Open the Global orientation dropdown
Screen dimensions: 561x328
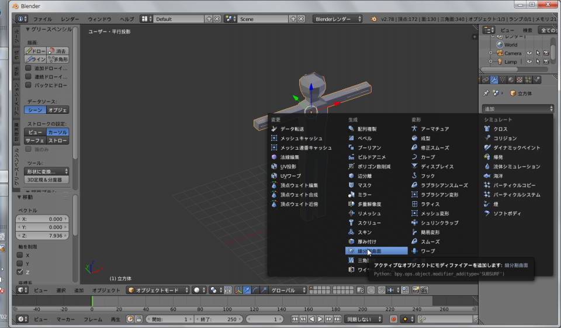coord(288,290)
